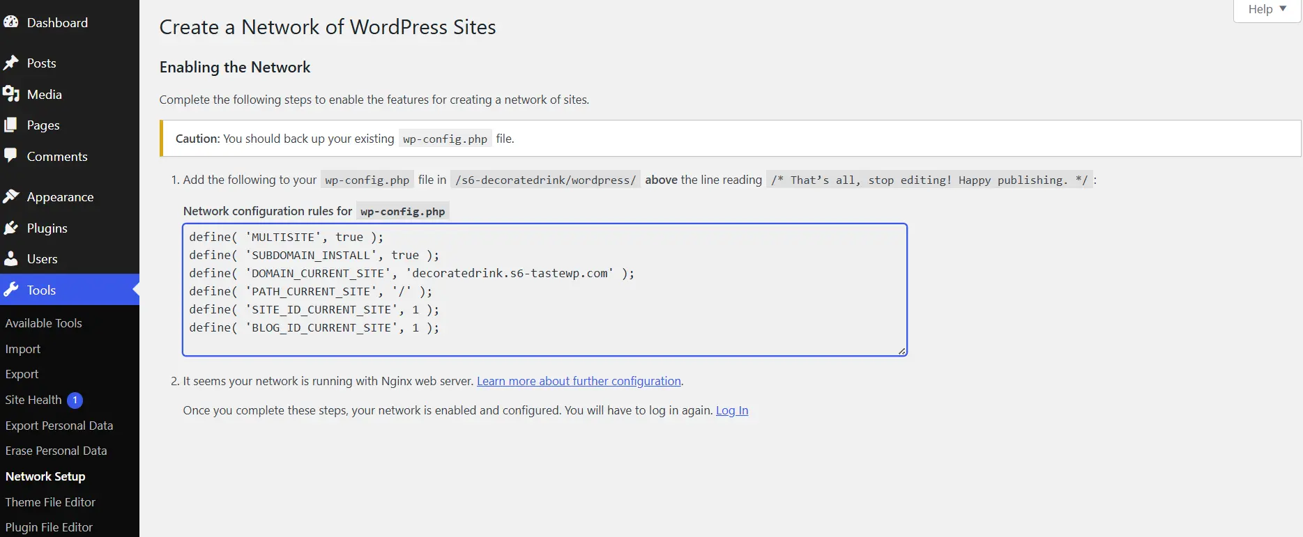1303x537 pixels.
Task: Open the Media menu
Action: tap(44, 94)
